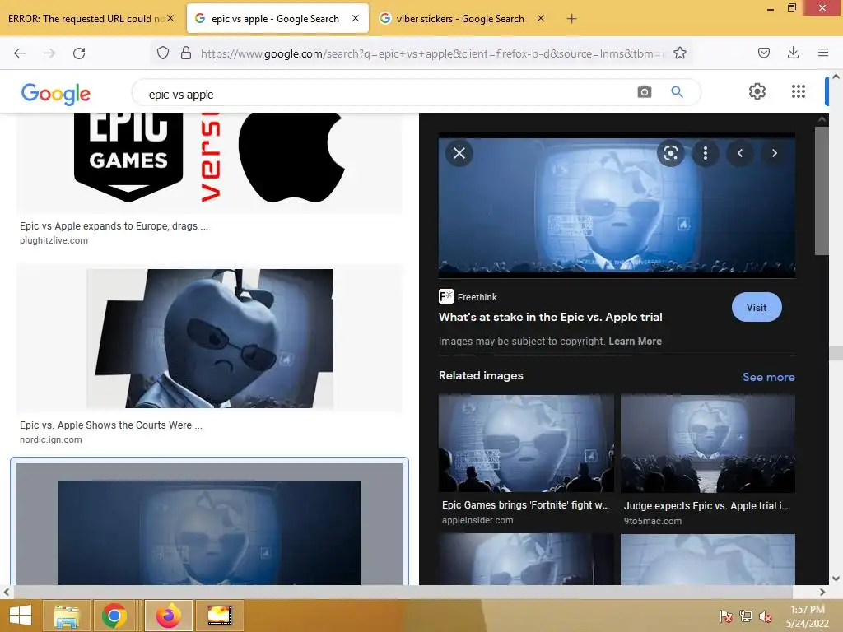Open File Explorer from the taskbar
Image resolution: width=843 pixels, height=632 pixels.
tap(67, 616)
